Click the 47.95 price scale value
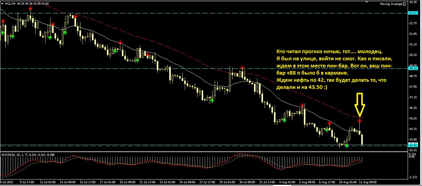The image size is (422, 186). pyautogui.click(x=413, y=87)
